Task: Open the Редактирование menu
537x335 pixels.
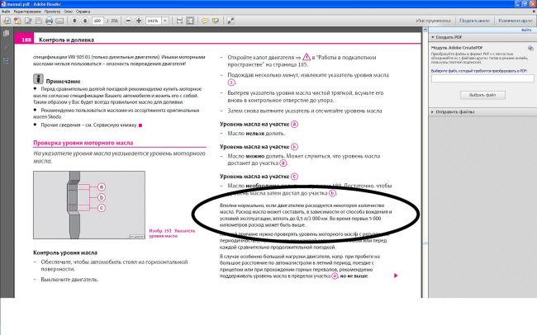Action: pyautogui.click(x=27, y=12)
